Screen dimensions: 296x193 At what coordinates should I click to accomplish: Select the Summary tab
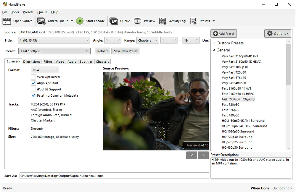coord(13,61)
